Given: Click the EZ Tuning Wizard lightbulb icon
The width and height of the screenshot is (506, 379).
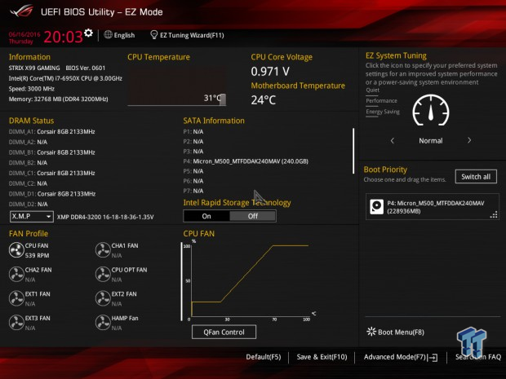Looking at the screenshot, I should (154, 35).
